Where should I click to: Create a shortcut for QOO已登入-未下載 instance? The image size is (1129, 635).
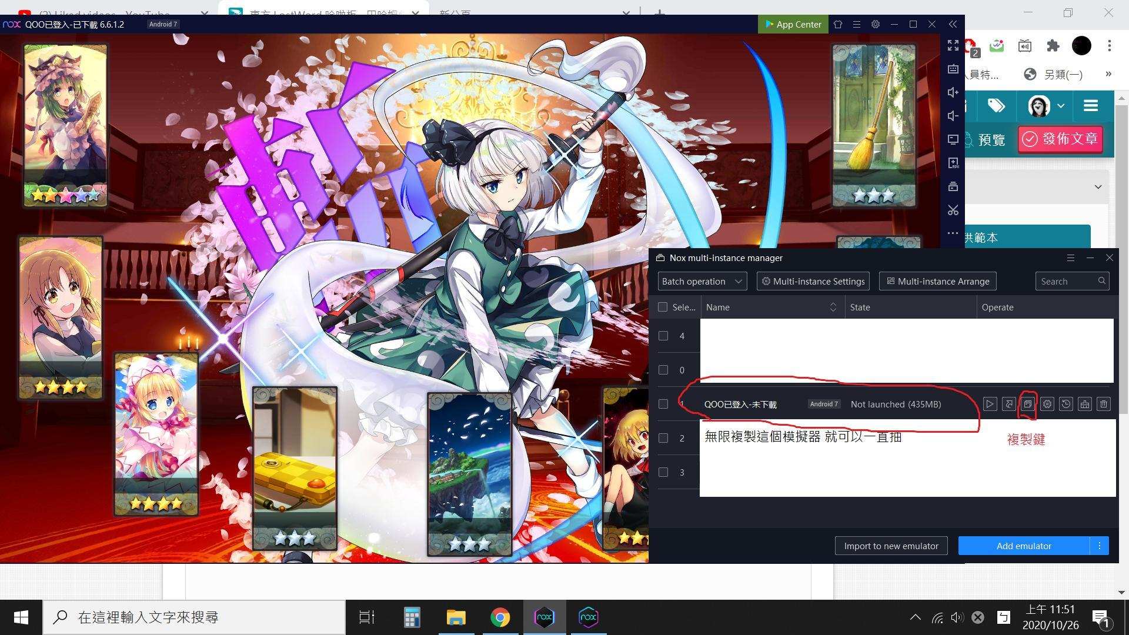[x=1008, y=404]
